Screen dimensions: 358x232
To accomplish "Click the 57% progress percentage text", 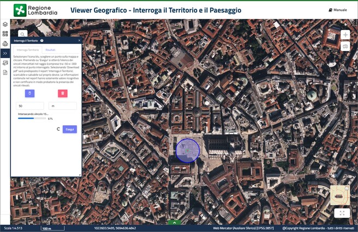I will click(x=50, y=119).
